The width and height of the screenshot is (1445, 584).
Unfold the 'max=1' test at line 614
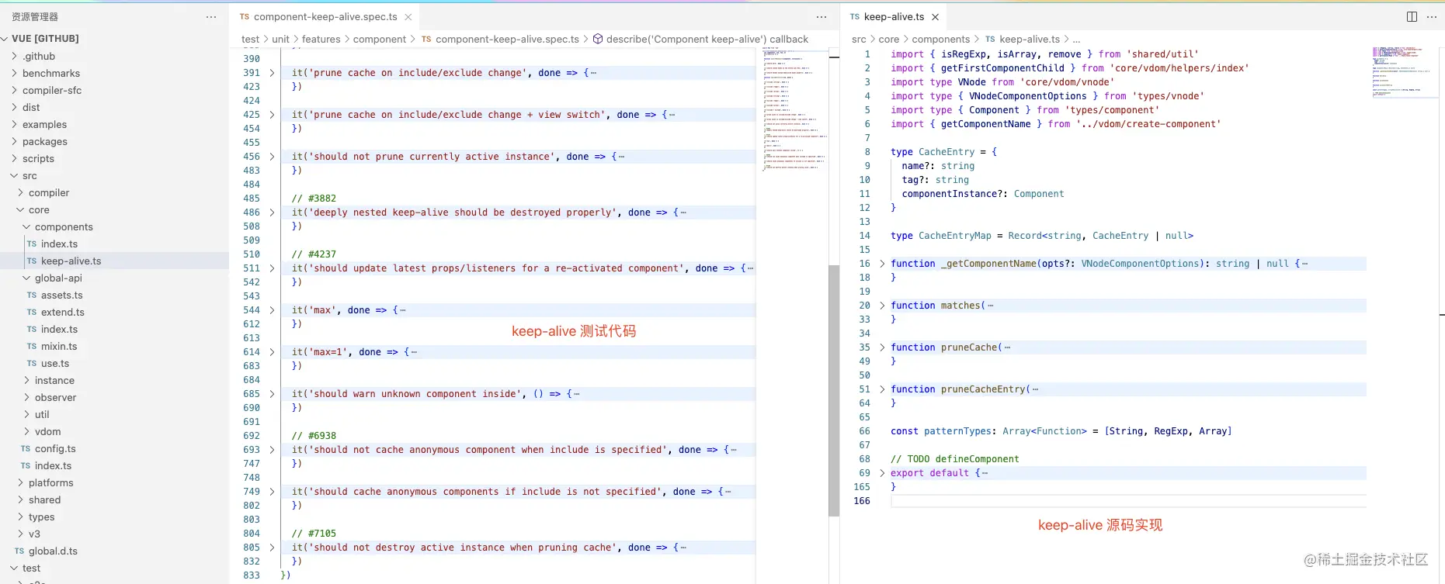pos(272,352)
